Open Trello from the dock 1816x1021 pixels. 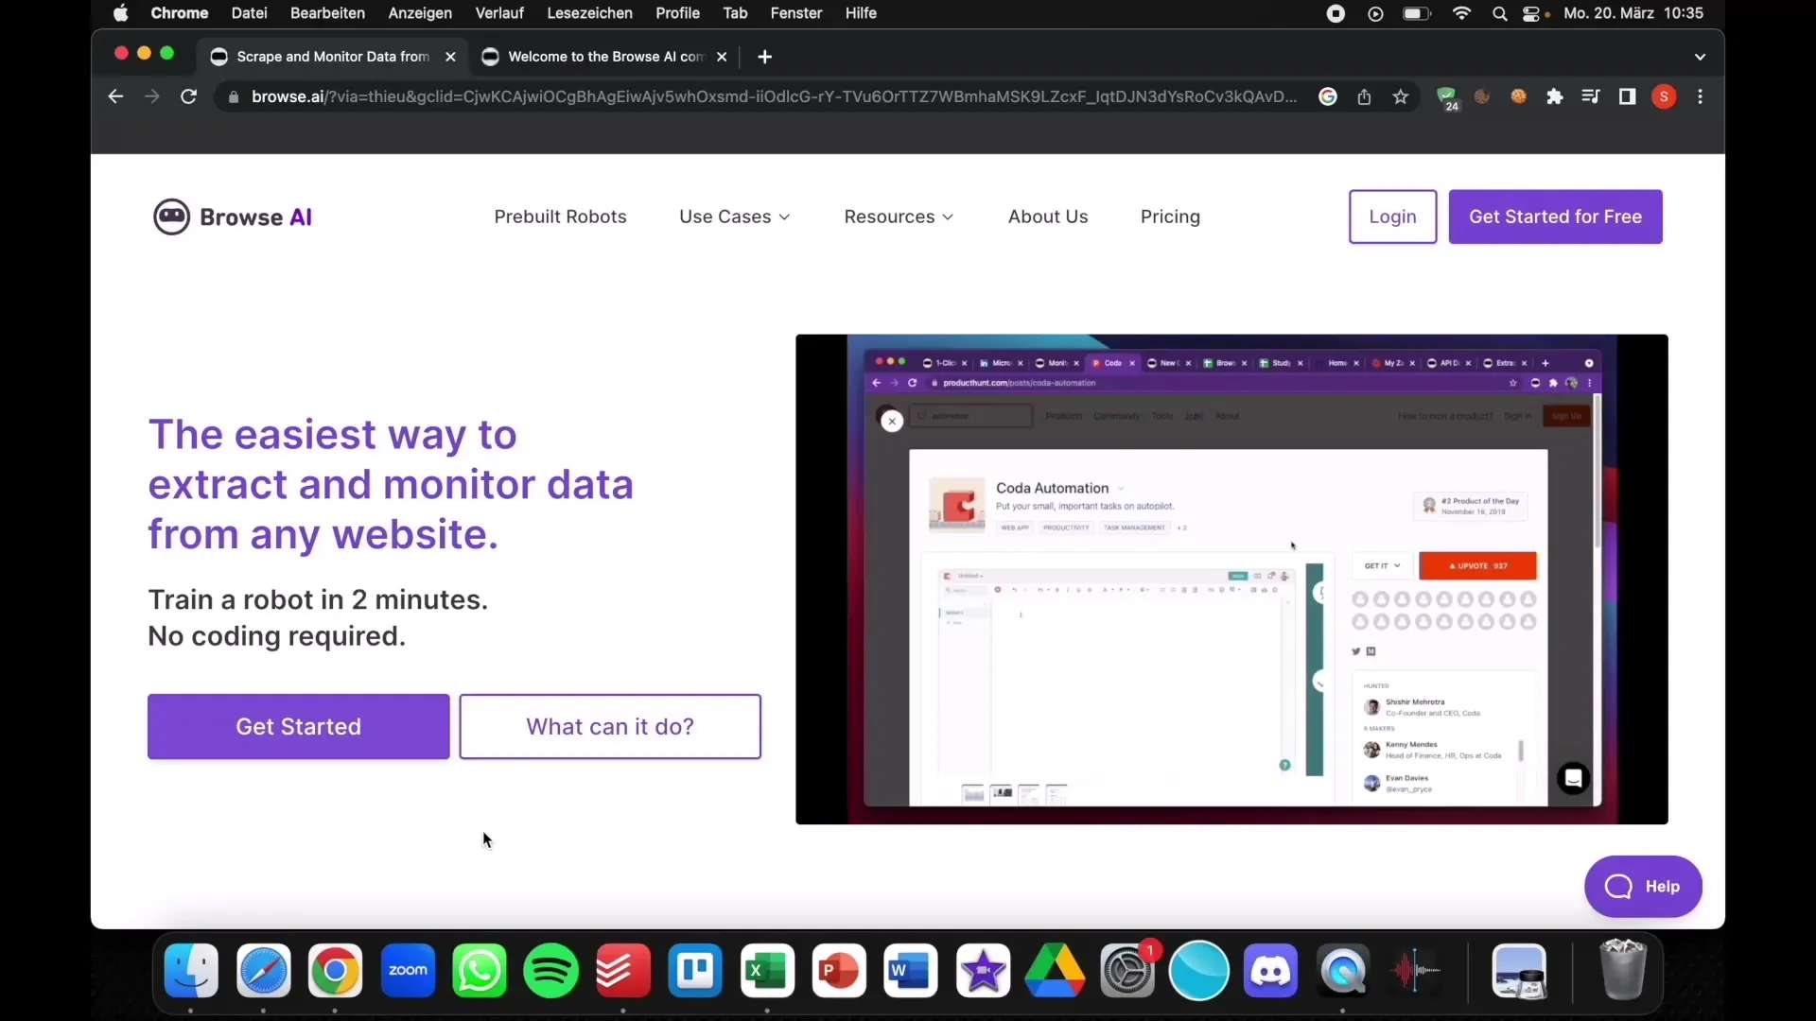click(x=693, y=971)
